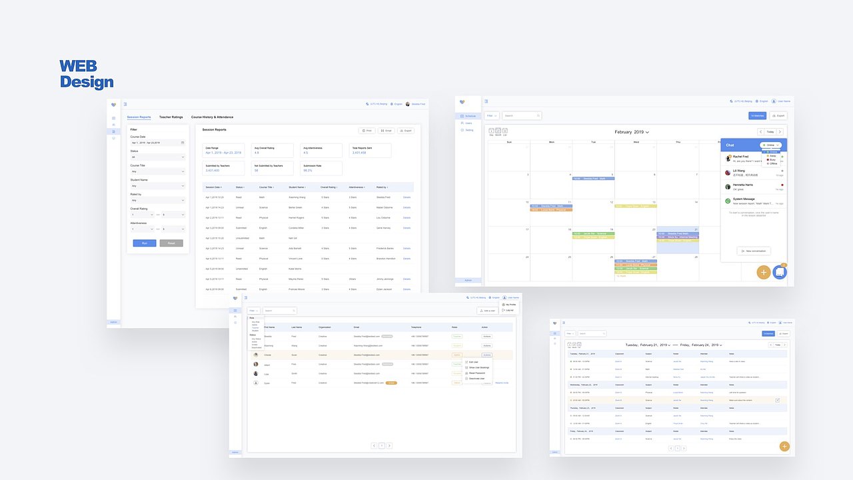Viewport: 853px width, 480px height.
Task: Open the System Message conversation
Action: point(754,201)
